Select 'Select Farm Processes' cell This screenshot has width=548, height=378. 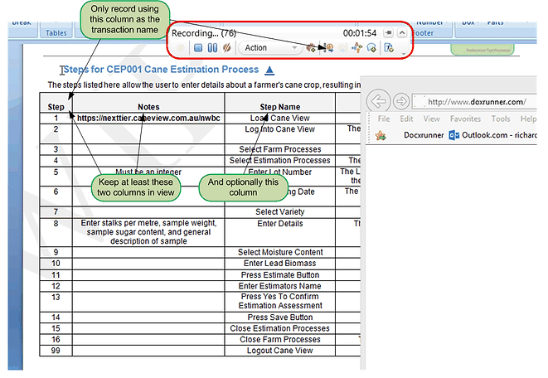point(280,149)
